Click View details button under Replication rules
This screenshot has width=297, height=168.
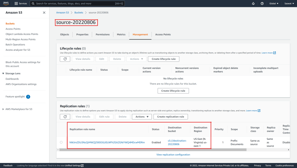83,117
